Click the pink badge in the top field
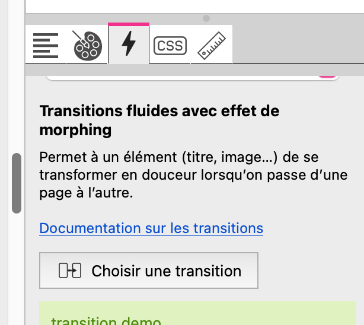Image resolution: width=364 pixels, height=325 pixels. [327, 77]
